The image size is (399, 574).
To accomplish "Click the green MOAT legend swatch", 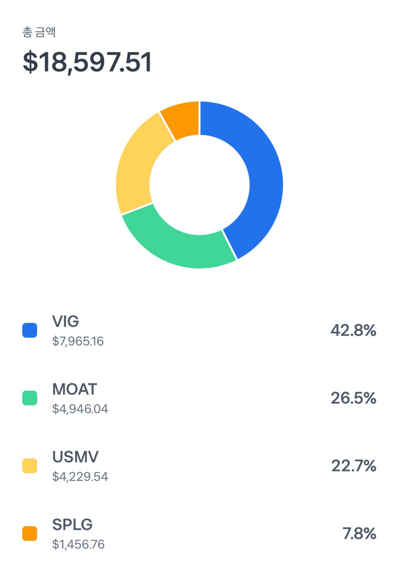I will [30, 398].
